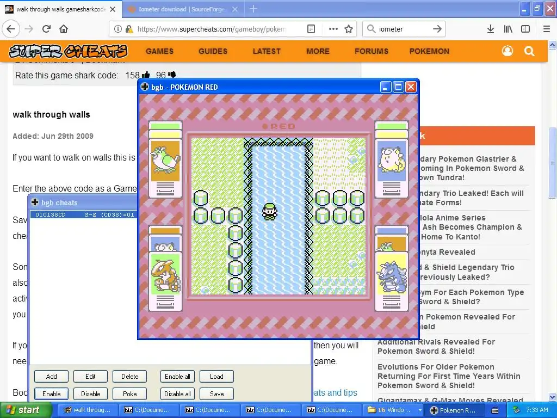Switch to the Pokemon R taskbar item
Image resolution: width=557 pixels, height=418 pixels.
(x=455, y=410)
